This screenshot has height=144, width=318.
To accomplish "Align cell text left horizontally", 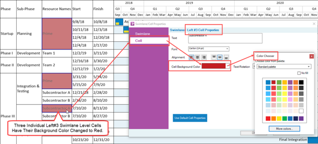I will 192,57.
